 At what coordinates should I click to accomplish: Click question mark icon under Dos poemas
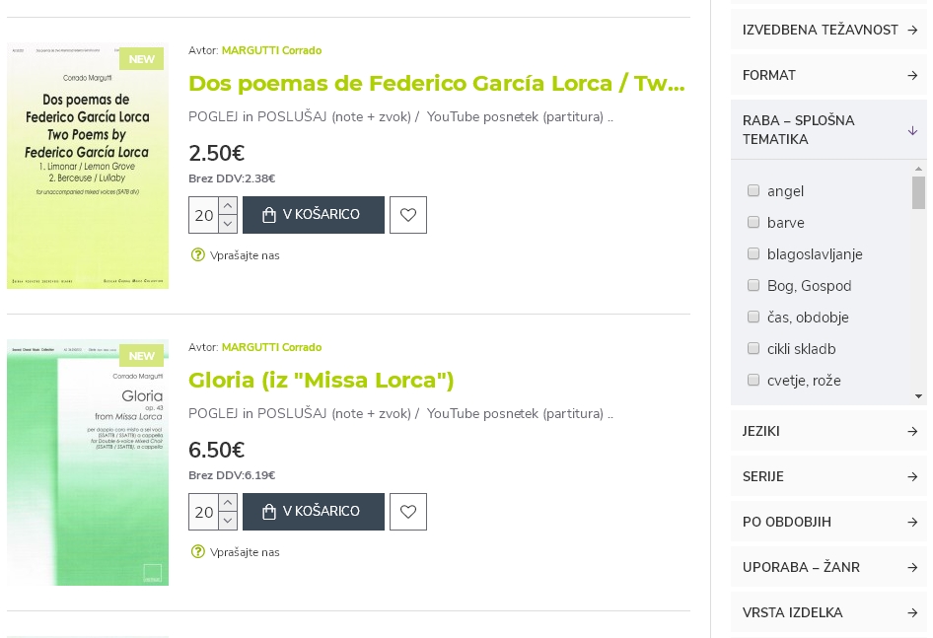198,255
